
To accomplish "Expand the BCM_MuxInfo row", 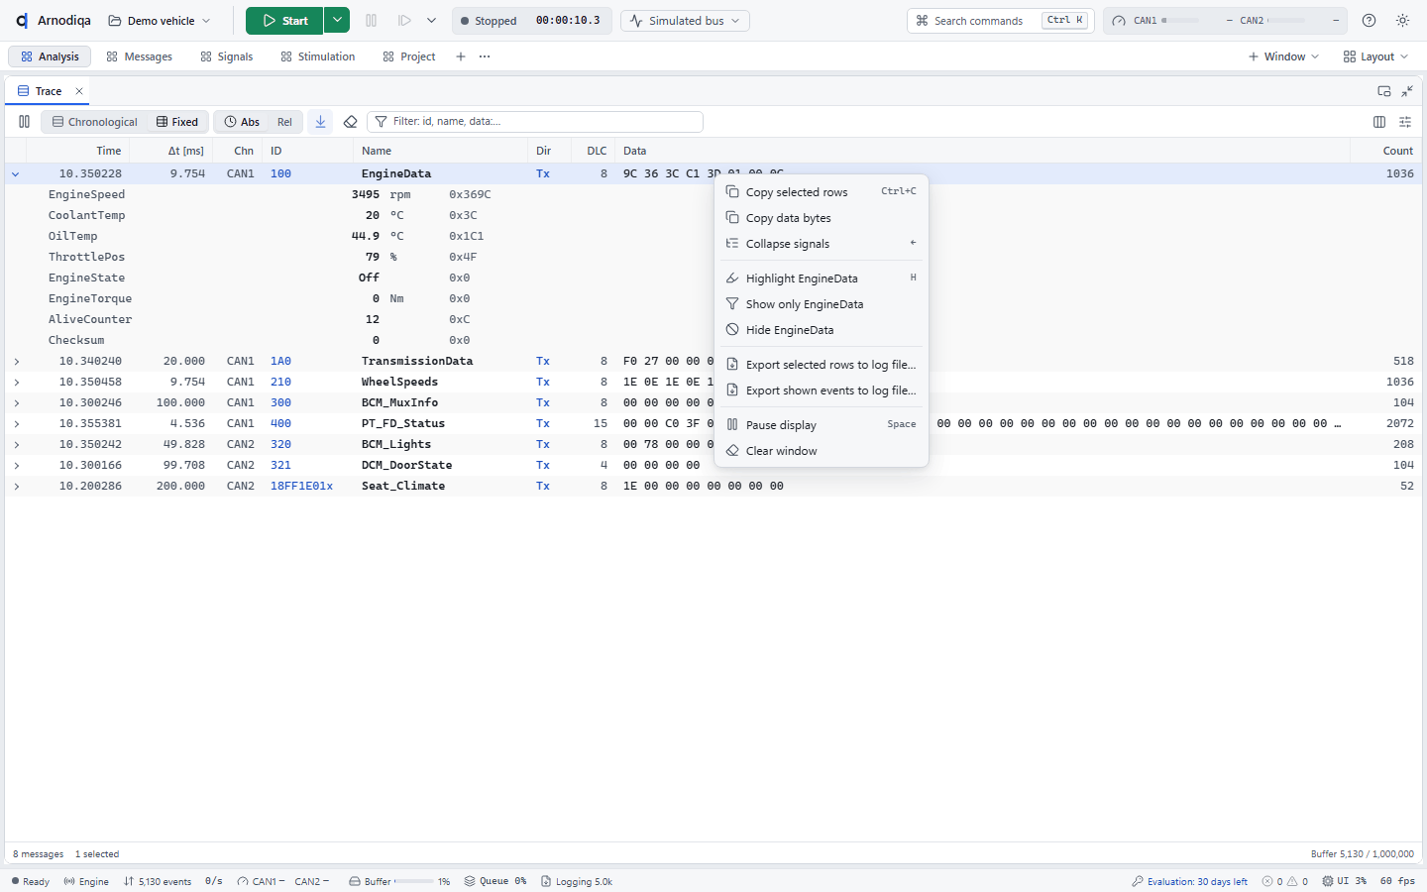I will coord(16,402).
